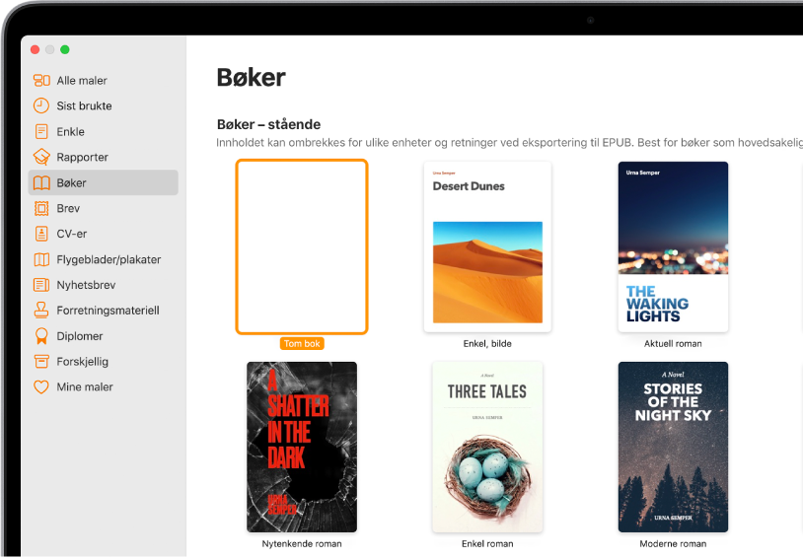Image resolution: width=803 pixels, height=559 pixels.
Task: Click the Forretningsmateriell rubber stamp icon
Action: click(41, 311)
